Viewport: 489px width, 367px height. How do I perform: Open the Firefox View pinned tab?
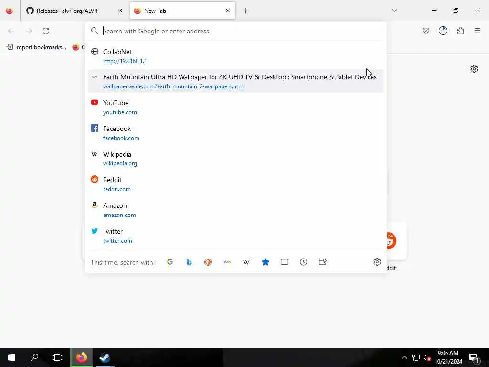click(x=10, y=11)
